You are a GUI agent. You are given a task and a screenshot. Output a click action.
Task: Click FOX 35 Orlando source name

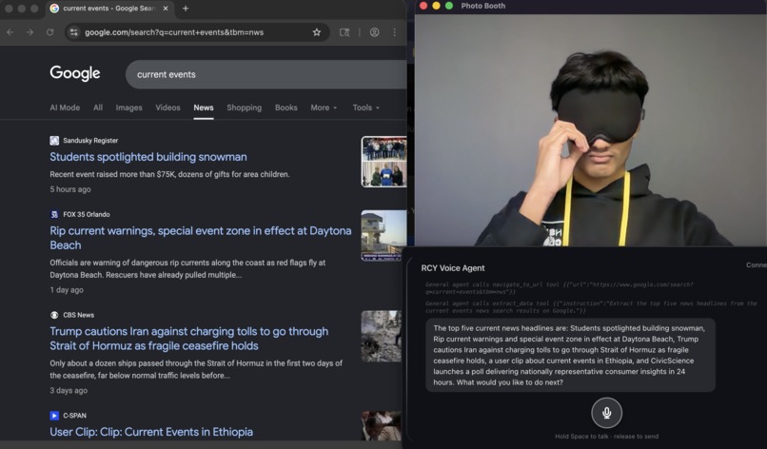click(x=87, y=214)
